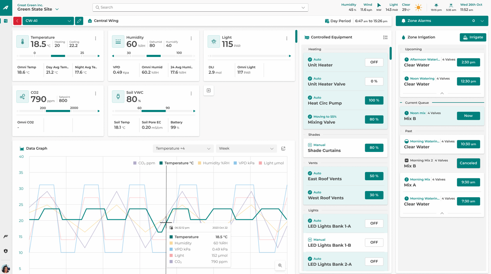Click the zoom magnifier on the graph
The width and height of the screenshot is (491, 274).
[x=280, y=266]
